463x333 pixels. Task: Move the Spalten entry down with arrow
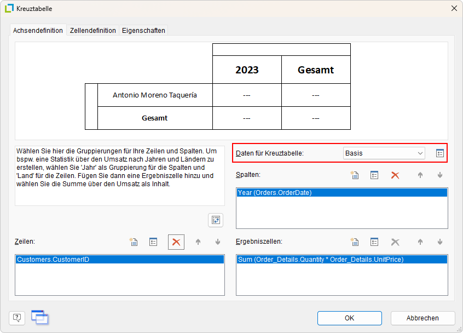[x=439, y=175]
